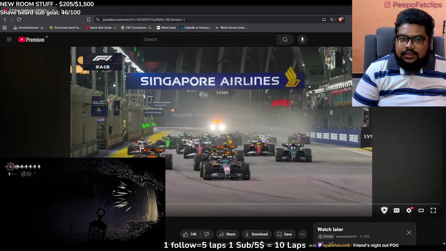This screenshot has width=446, height=251.
Task: Like the video with 74K likes
Action: coord(190,234)
